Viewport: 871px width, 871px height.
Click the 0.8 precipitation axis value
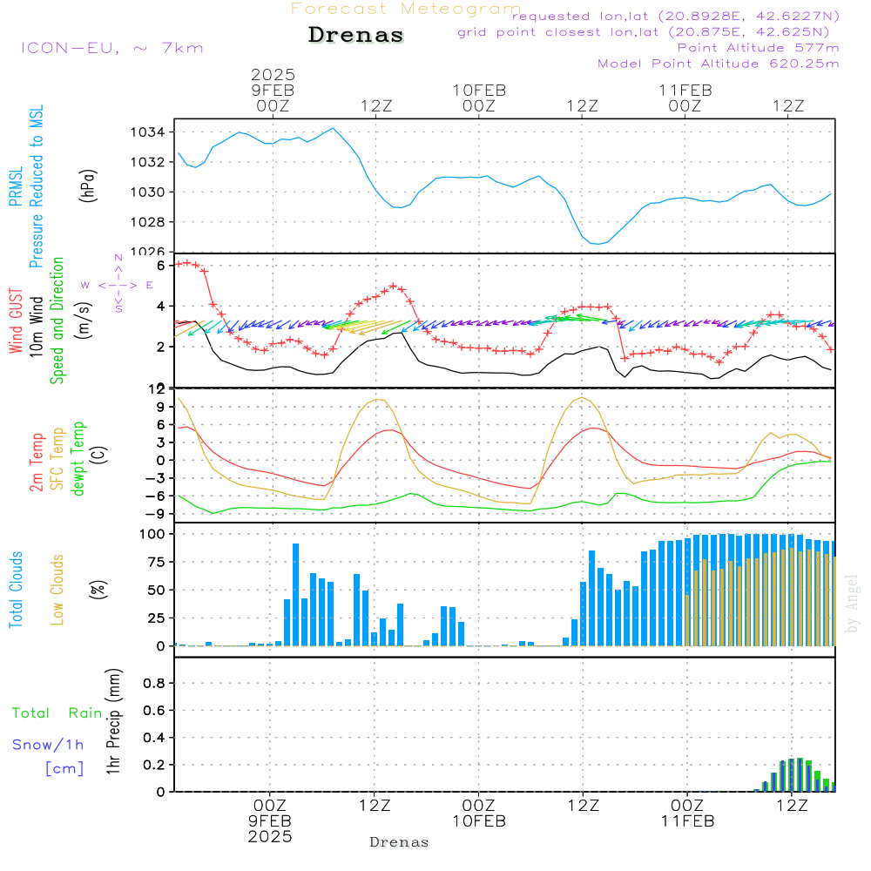coord(154,683)
